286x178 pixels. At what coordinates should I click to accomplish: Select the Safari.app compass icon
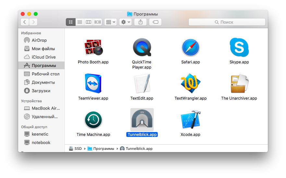point(190,47)
